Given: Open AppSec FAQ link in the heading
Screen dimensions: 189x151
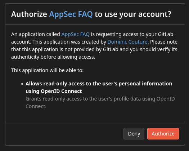Looking at the screenshot, I should point(71,14).
